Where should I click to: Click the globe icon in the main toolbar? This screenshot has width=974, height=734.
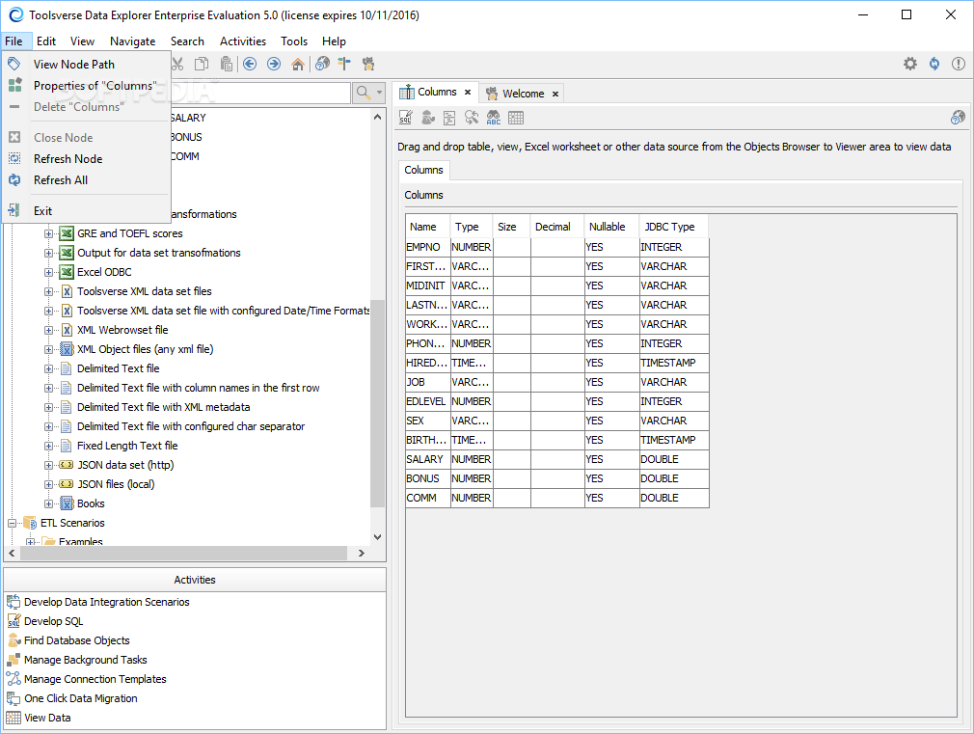(322, 64)
